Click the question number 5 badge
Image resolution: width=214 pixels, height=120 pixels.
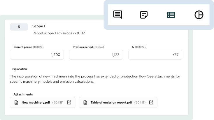pyautogui.click(x=19, y=27)
